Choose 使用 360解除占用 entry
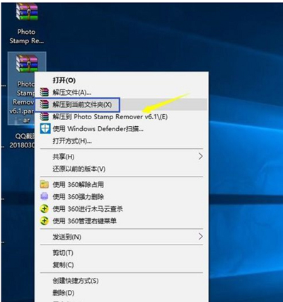Viewport: 283px width, 302px height. (x=121, y=184)
